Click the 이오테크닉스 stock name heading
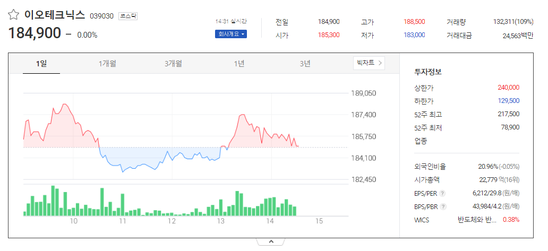548x251 pixels. [55, 15]
